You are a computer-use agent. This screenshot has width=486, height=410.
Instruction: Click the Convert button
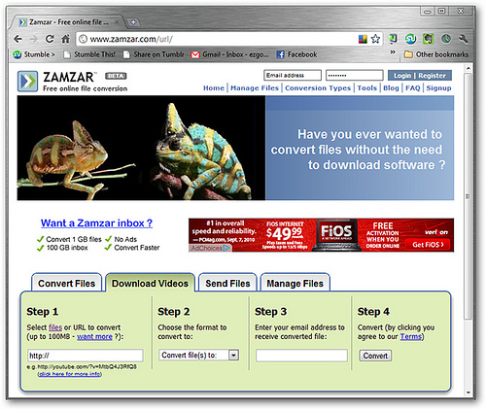coord(375,356)
